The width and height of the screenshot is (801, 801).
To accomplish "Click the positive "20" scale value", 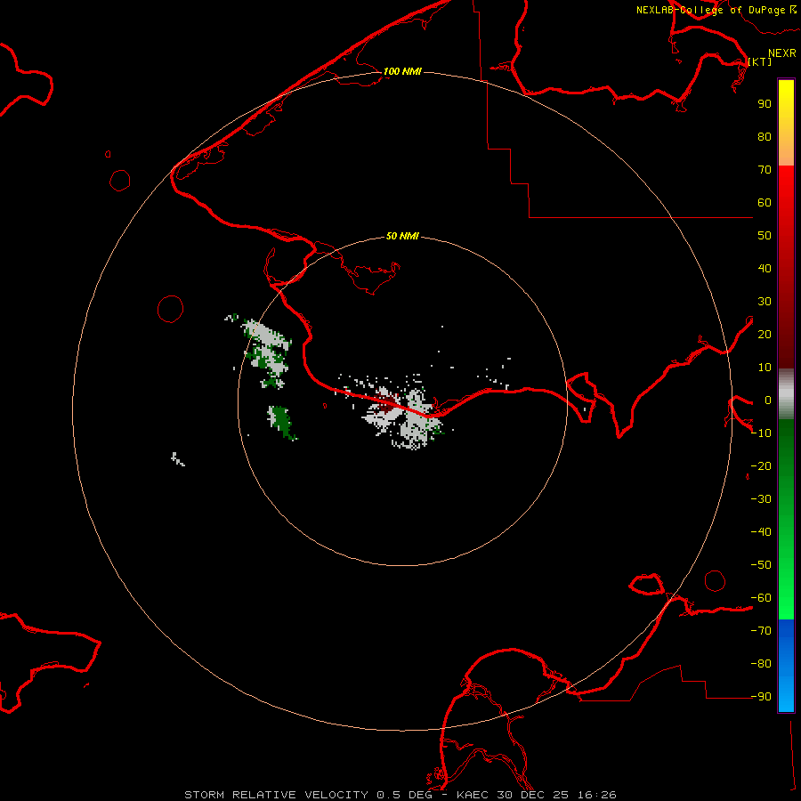I will click(x=765, y=335).
